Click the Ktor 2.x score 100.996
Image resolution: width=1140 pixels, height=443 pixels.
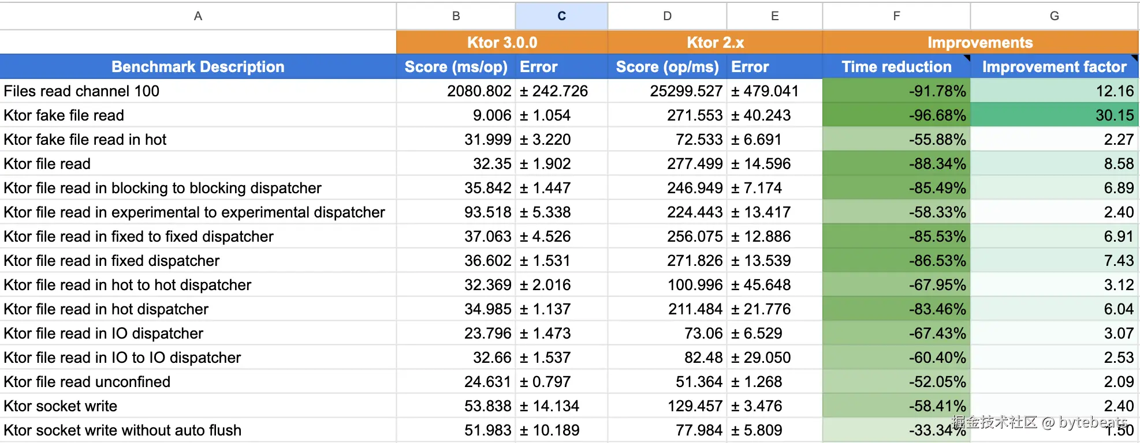tap(667, 285)
